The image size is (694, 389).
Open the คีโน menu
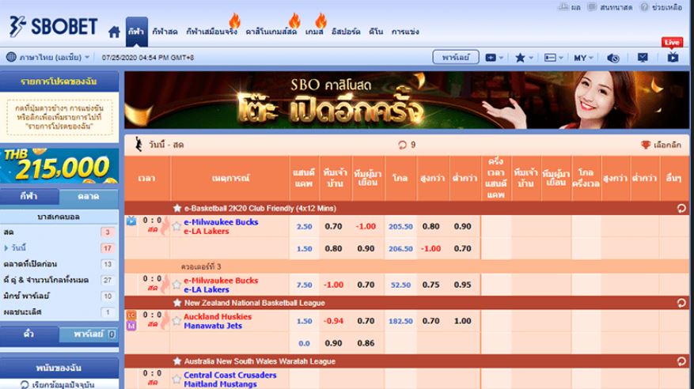coord(376,32)
